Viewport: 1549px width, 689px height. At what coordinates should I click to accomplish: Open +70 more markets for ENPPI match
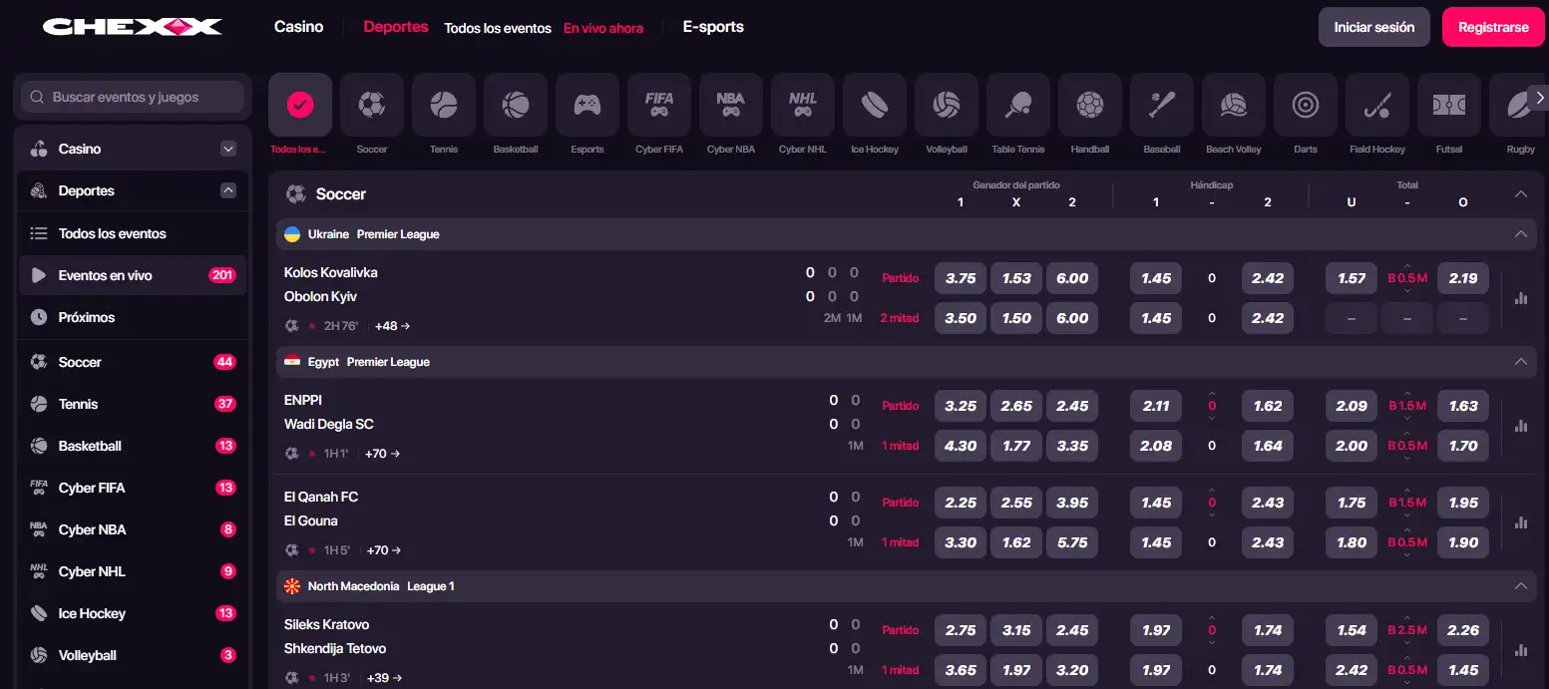coord(383,454)
